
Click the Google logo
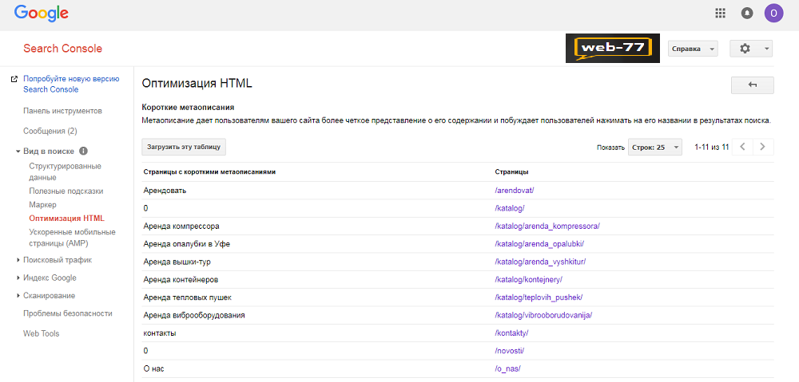[x=42, y=14]
